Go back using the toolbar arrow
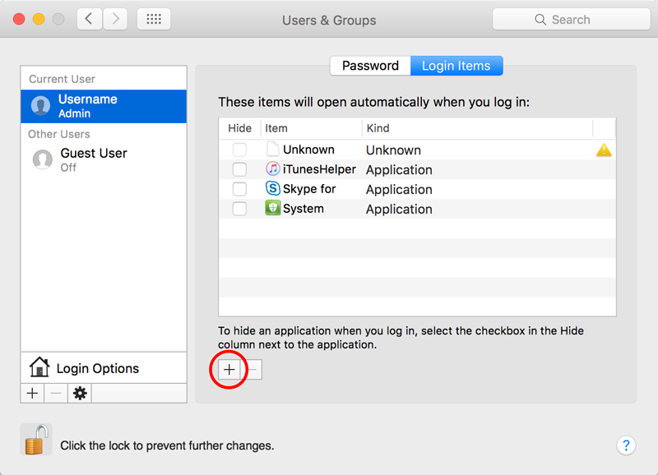The width and height of the screenshot is (658, 475). click(x=90, y=19)
